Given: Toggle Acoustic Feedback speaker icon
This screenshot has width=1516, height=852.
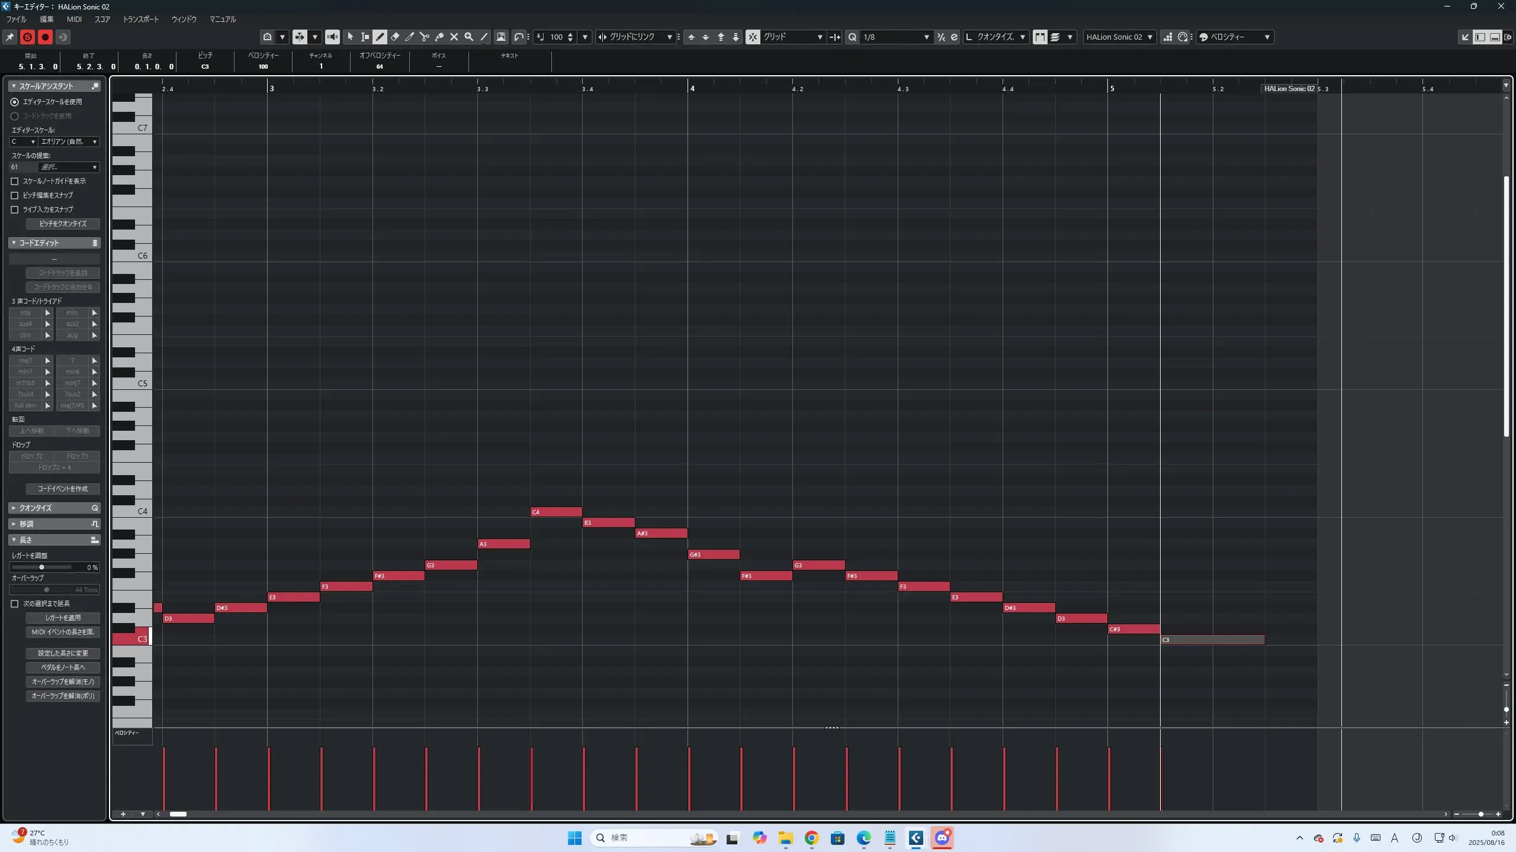Looking at the screenshot, I should point(332,37).
